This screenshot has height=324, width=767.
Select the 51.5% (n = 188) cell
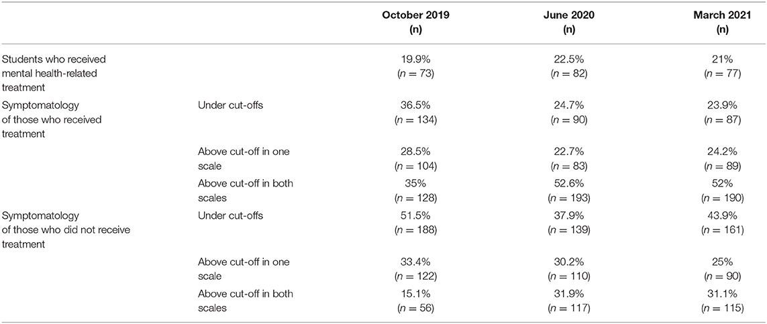pyautogui.click(x=415, y=225)
